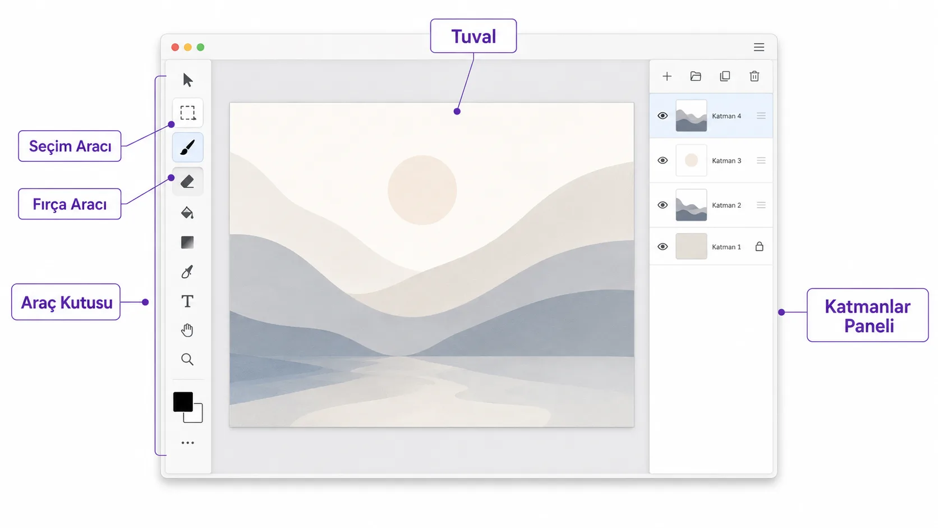
Task: Click the Katman 2 reorder handle
Action: coord(761,205)
